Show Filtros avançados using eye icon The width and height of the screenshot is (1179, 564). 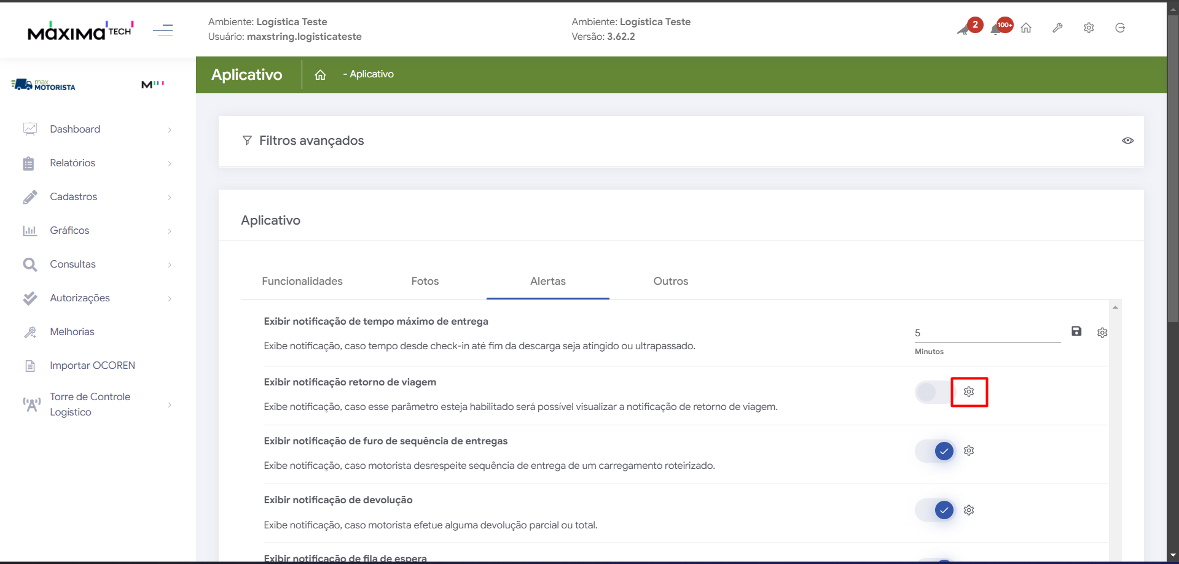(x=1127, y=141)
